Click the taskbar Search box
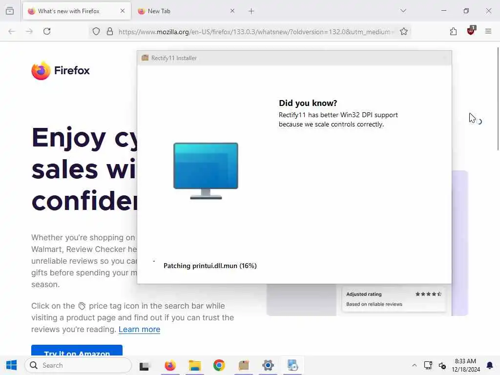 (x=78, y=365)
